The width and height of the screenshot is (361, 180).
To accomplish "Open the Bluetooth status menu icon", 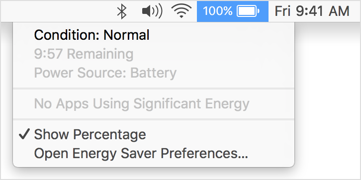I will click(122, 11).
